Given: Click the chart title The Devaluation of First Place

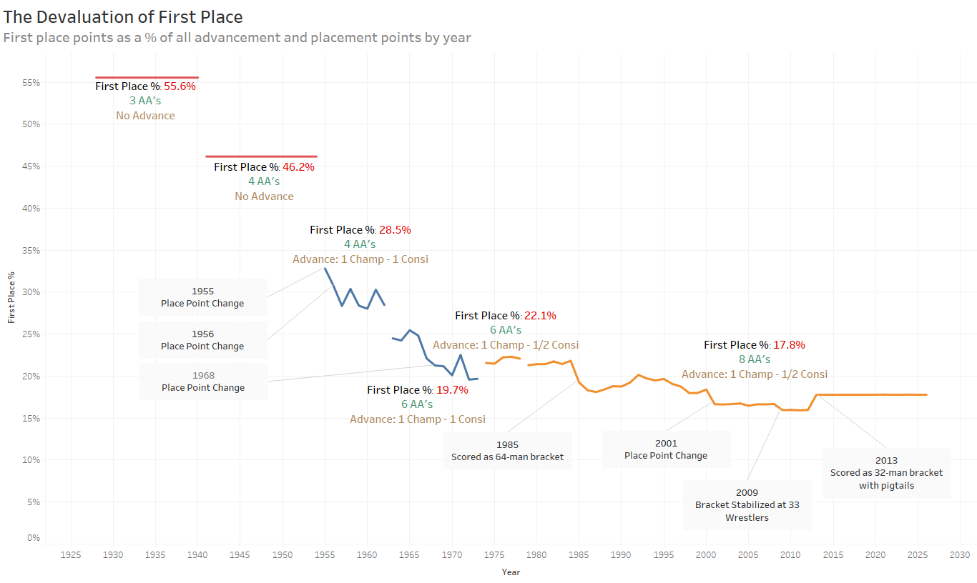Looking at the screenshot, I should pyautogui.click(x=123, y=16).
